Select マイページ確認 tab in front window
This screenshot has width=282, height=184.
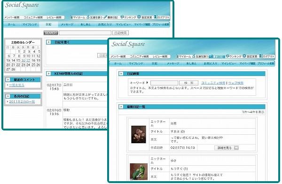coord(248,63)
